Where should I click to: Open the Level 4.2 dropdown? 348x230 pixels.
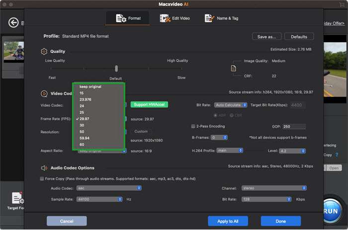[x=292, y=151]
